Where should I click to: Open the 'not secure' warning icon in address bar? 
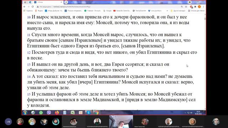tap(38, 7)
